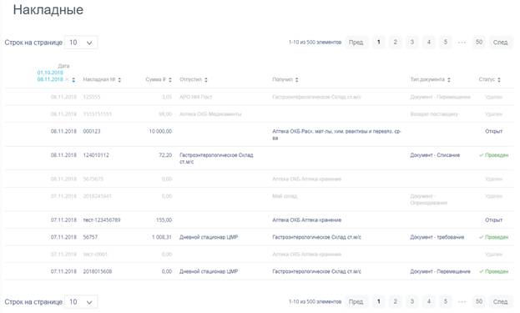The width and height of the screenshot is (520, 313).
Task: Sort by Сумма column arrows
Action: [x=169, y=79]
